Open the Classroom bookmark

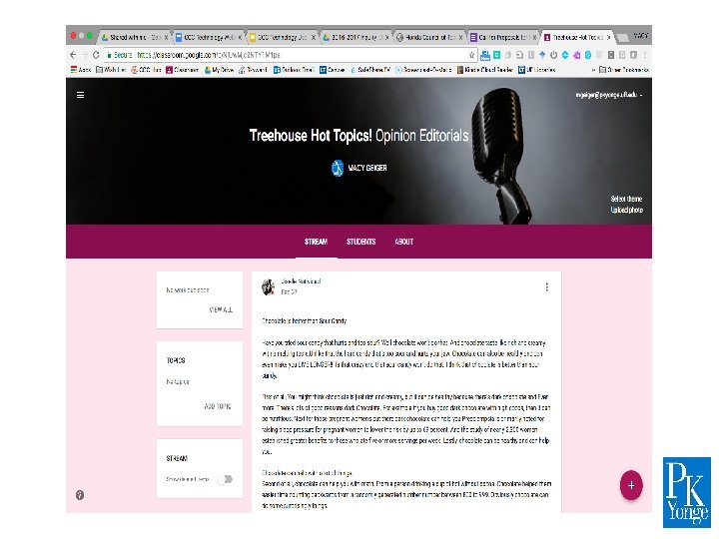click(182, 70)
